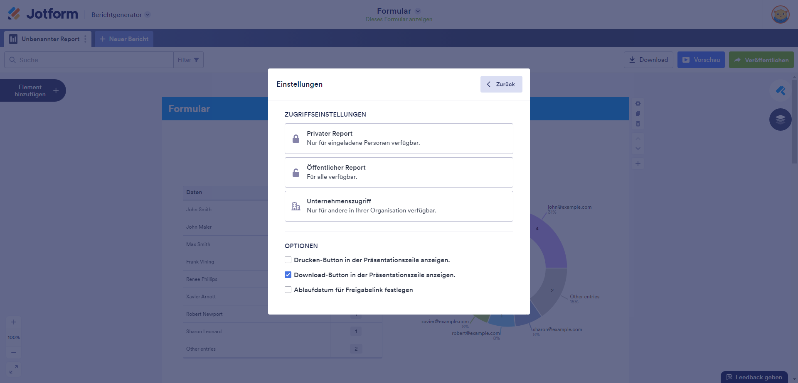798x383 pixels.
Task: Zoom in with the plus icon
Action: pos(14,322)
